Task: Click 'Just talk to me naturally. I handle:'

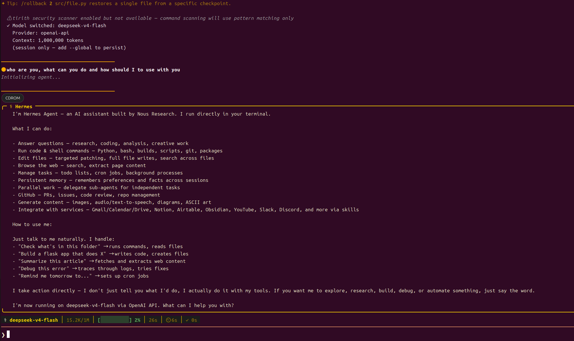Action: coord(64,239)
